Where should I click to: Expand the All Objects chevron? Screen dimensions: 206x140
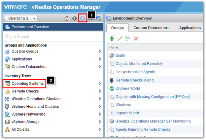(x=99, y=130)
